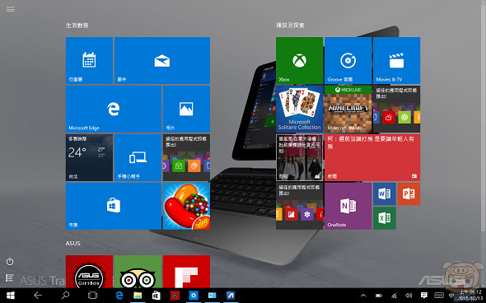Open All apps list icon

[x=10, y=277]
